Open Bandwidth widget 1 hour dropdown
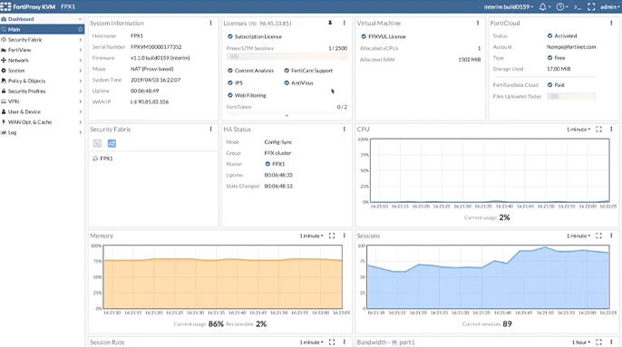 point(581,342)
